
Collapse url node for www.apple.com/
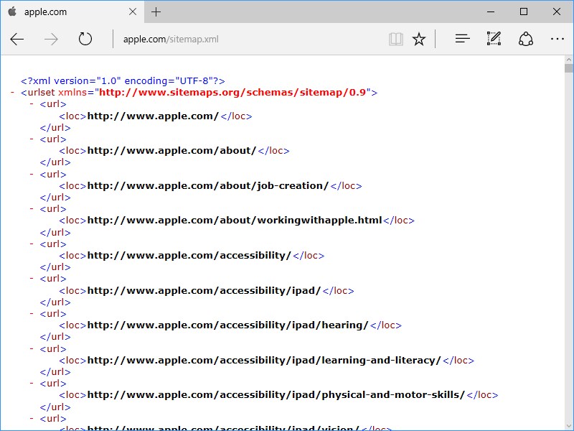(x=32, y=104)
